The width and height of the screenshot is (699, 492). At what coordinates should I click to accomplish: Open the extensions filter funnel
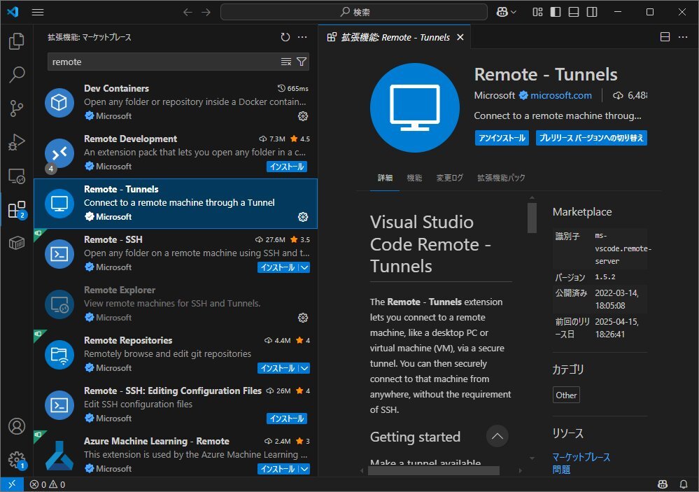pos(302,62)
